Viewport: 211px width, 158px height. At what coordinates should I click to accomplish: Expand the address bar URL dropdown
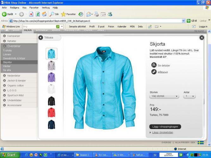click(183, 21)
